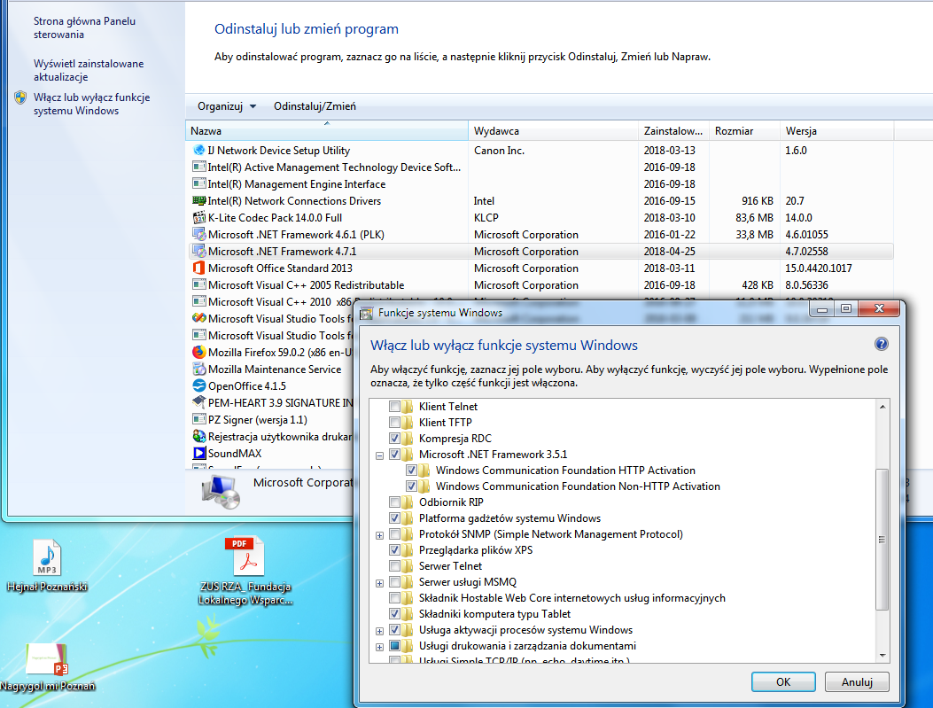This screenshot has width=933, height=708.
Task: Click the Microsoft Office Standard 2013 icon
Action: pyautogui.click(x=199, y=268)
